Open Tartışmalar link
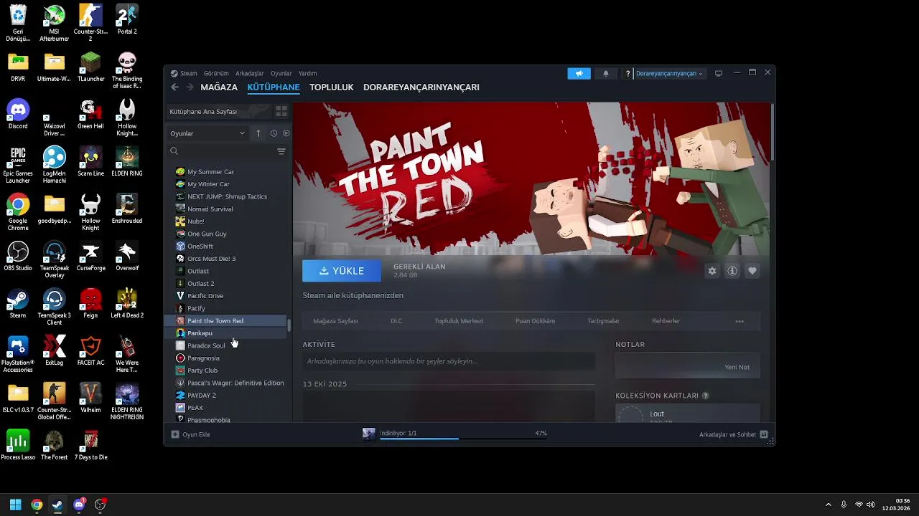This screenshot has width=919, height=516. point(603,321)
